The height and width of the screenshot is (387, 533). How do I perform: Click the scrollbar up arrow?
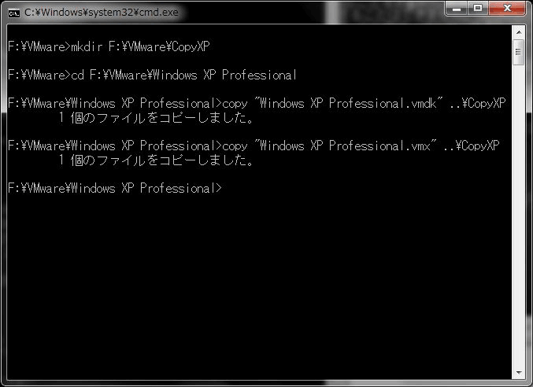519,32
